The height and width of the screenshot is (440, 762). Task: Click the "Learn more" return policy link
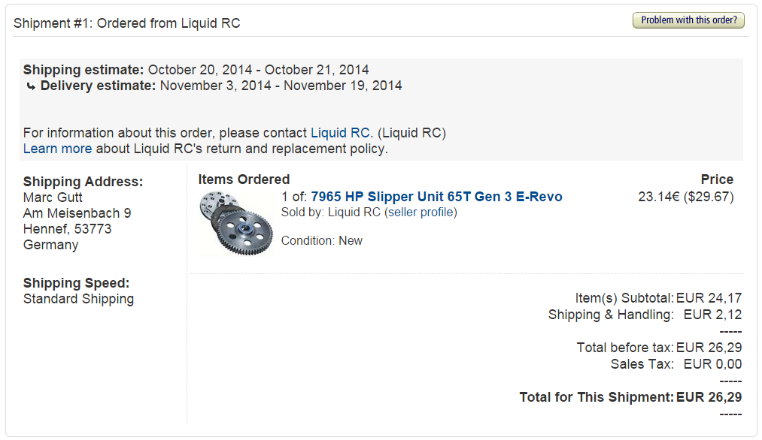57,149
